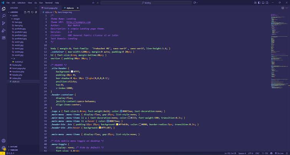Open the Selection menu
Viewport: 290px width, 155px height.
[22, 3]
